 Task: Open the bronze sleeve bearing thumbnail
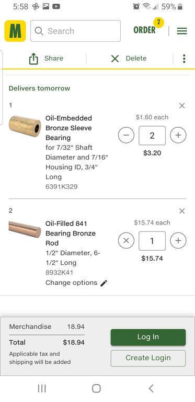[x=25, y=126]
